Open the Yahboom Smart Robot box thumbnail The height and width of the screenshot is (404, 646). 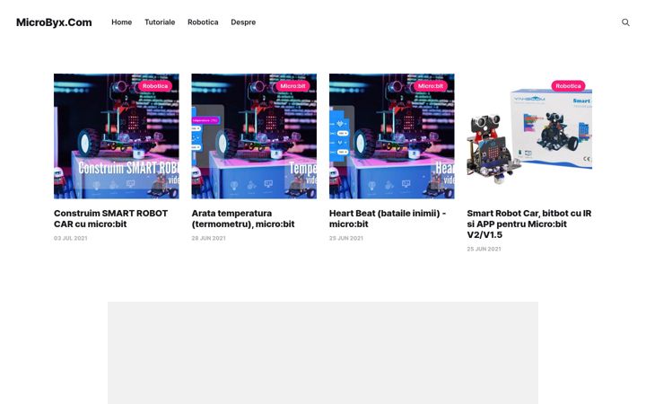pos(529,136)
